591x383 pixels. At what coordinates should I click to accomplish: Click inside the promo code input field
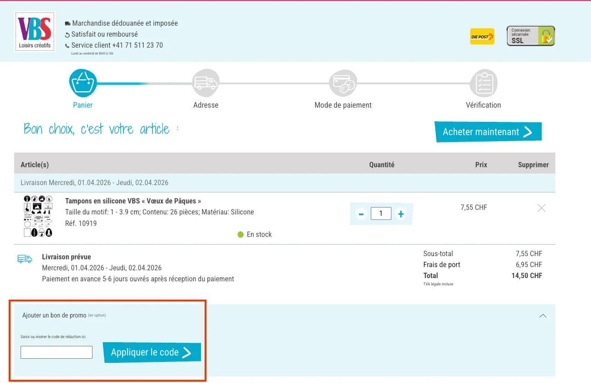tap(56, 352)
